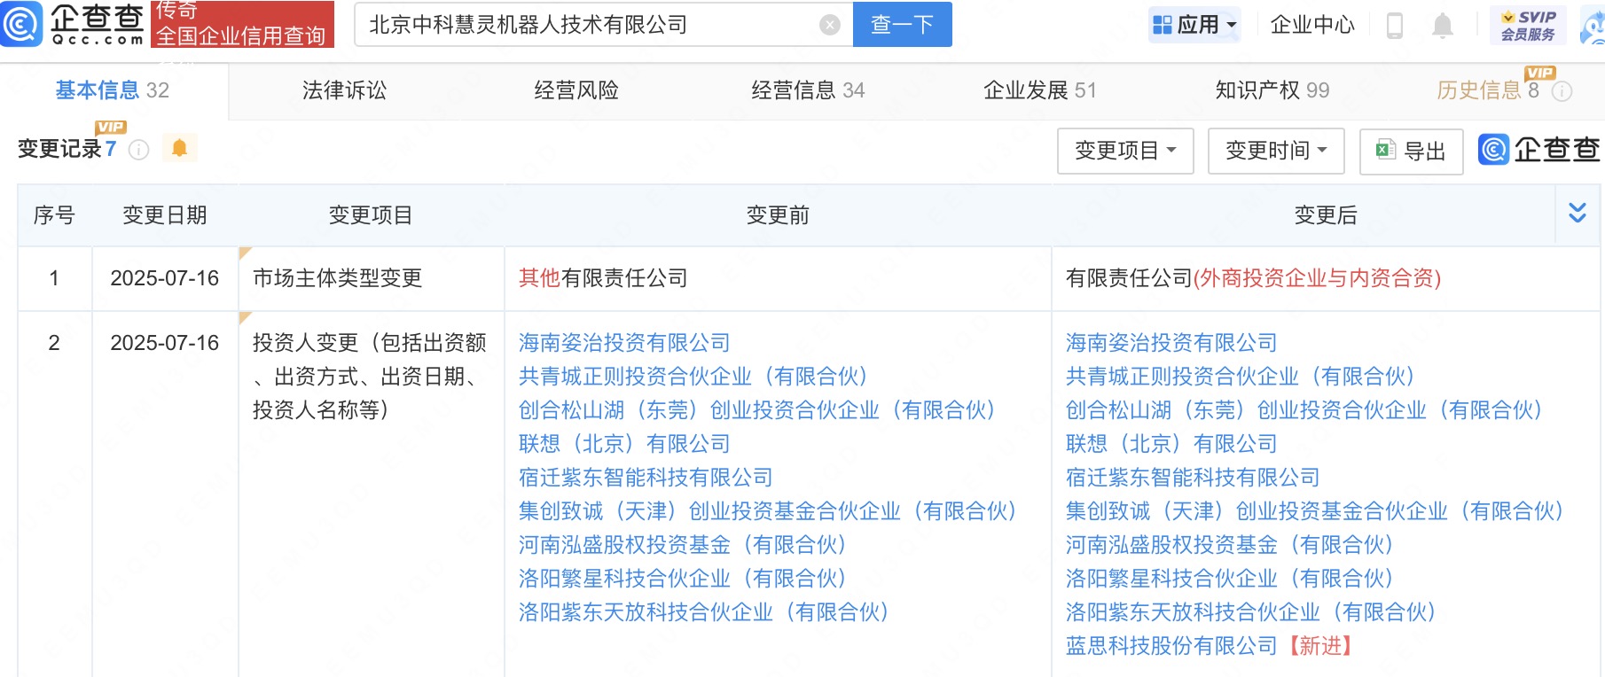
Task: Open 创合松山湖 in the 变更后 column
Action: [1304, 410]
